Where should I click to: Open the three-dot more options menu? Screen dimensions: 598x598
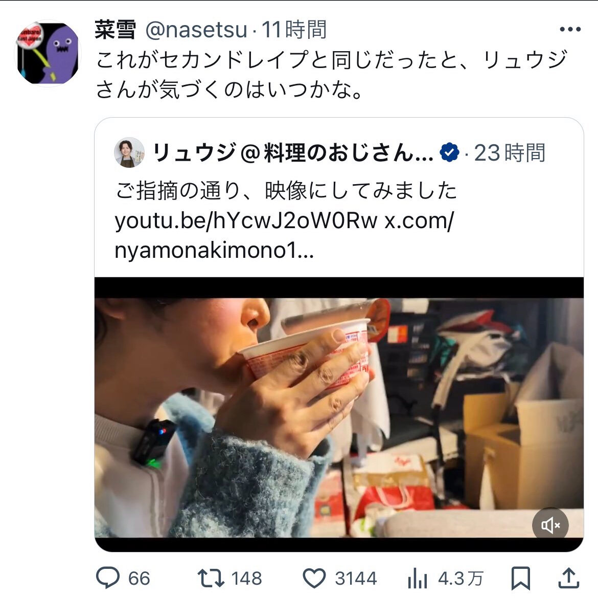point(570,29)
